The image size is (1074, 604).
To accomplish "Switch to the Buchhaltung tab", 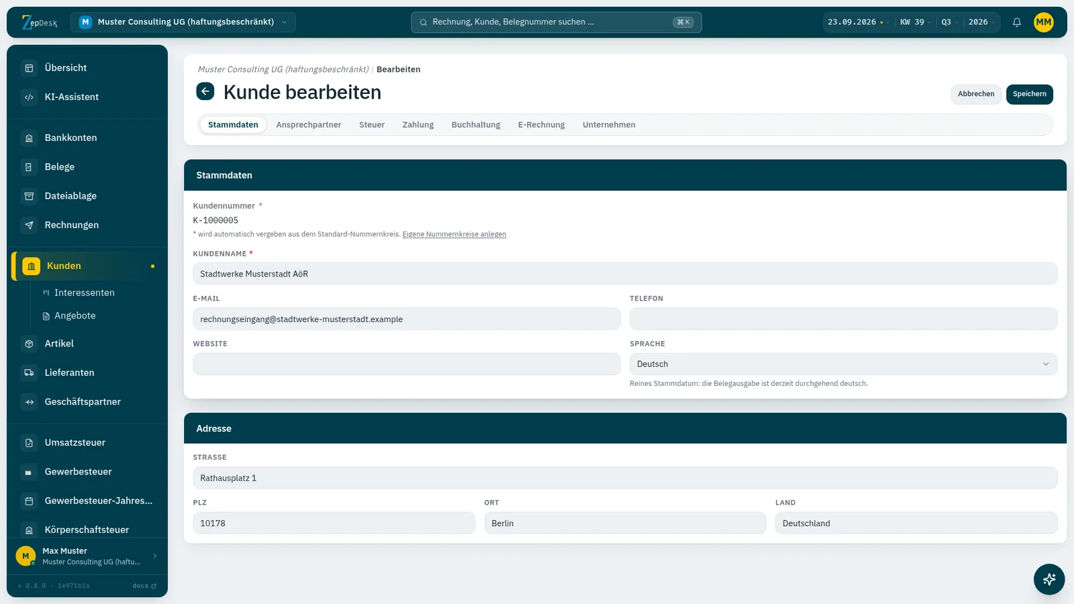I will [476, 125].
